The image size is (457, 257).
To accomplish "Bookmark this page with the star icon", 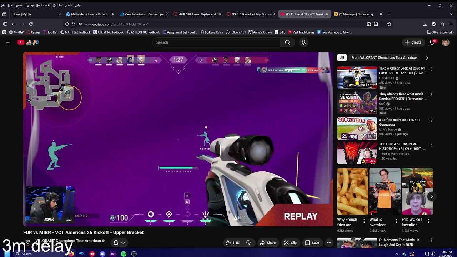I will pos(389,24).
